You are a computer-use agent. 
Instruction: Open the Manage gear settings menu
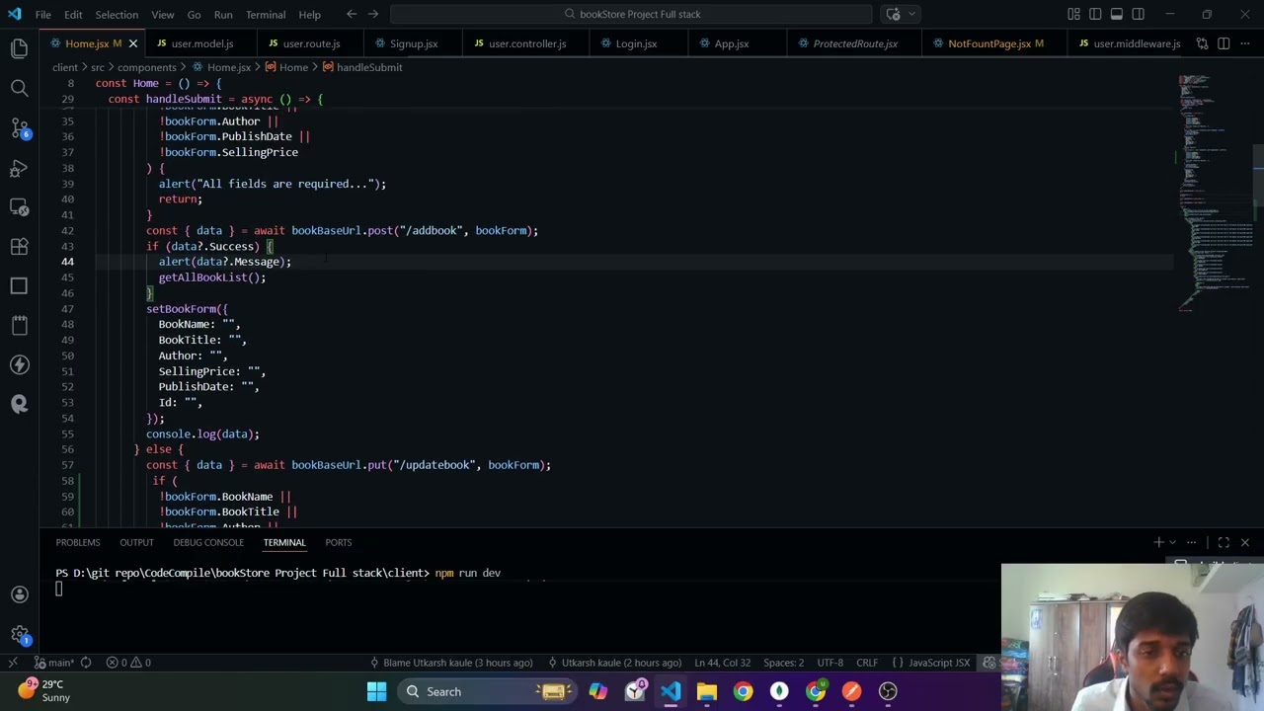19,635
